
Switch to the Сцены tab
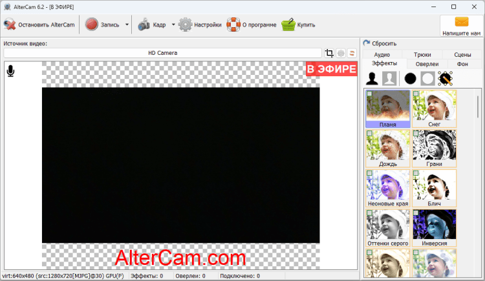click(462, 54)
